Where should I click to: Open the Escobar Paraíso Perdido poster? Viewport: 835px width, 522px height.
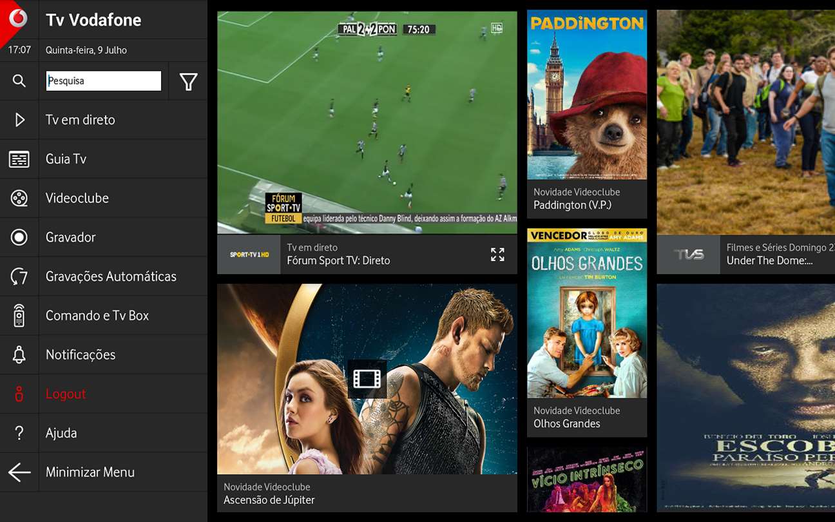[x=746, y=398]
